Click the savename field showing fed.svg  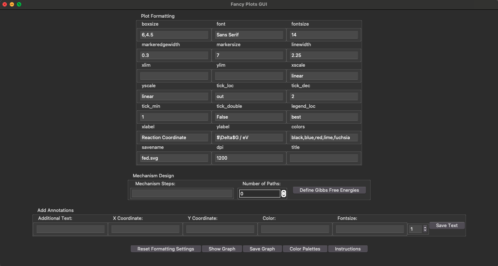(x=174, y=158)
